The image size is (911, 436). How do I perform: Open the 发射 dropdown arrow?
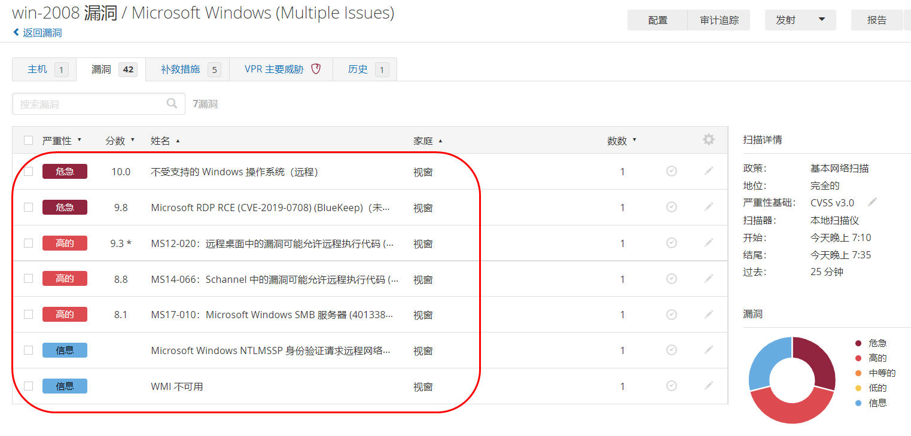(x=822, y=20)
